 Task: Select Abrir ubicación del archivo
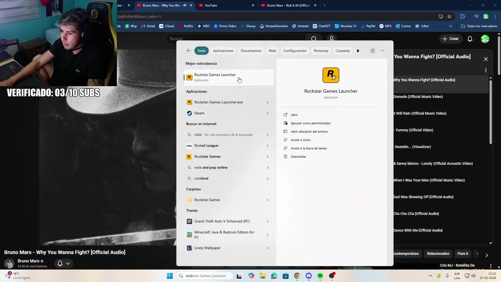point(309,132)
